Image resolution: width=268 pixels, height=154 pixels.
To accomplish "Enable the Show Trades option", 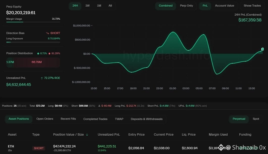I will 252,6.
